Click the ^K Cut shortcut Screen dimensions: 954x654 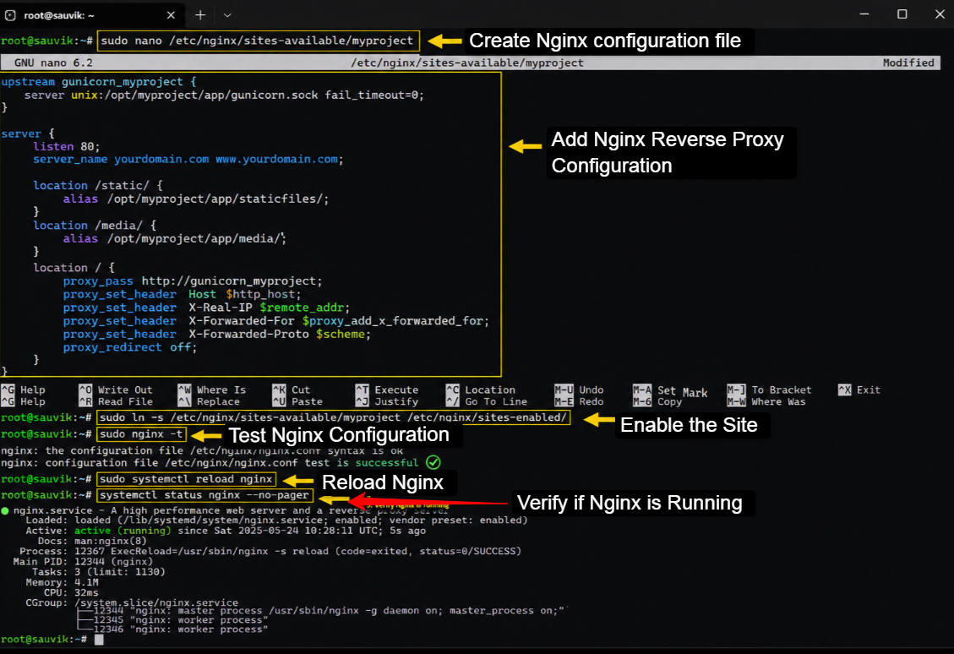[292, 390]
